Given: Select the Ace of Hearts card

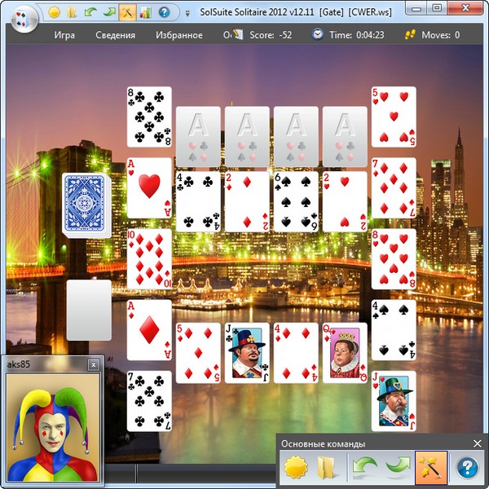Looking at the screenshot, I should click(149, 188).
